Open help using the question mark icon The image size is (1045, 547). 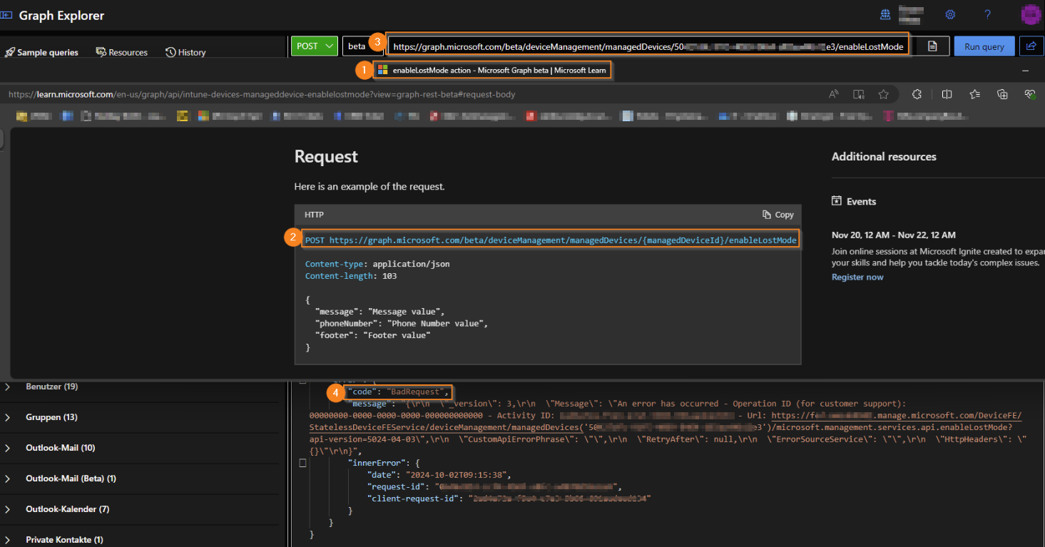(x=988, y=14)
